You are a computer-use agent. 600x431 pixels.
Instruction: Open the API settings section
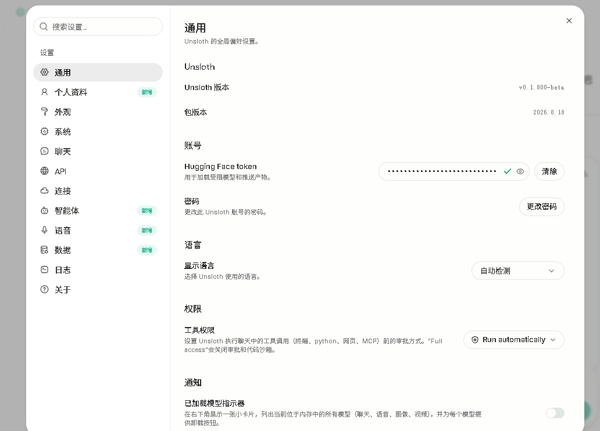tap(98, 171)
